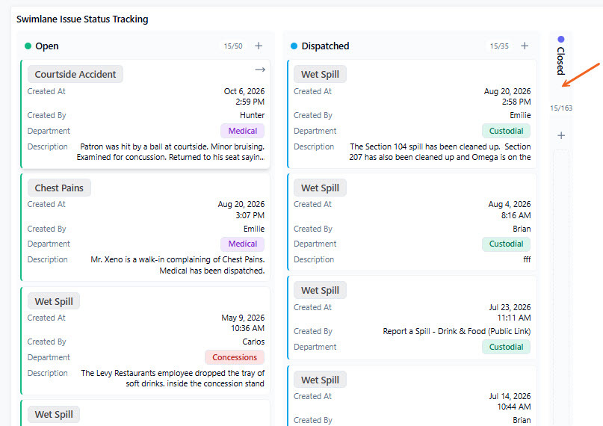Viewport: 603px width, 426px height.
Task: Select Custodial tag on Jul 23 Wet Spill card
Action: (506, 347)
